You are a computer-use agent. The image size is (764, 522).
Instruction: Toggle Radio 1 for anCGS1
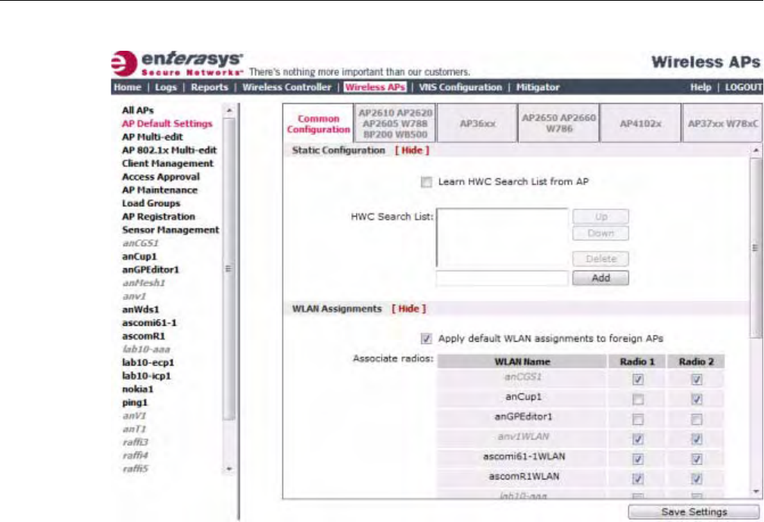tap(638, 380)
